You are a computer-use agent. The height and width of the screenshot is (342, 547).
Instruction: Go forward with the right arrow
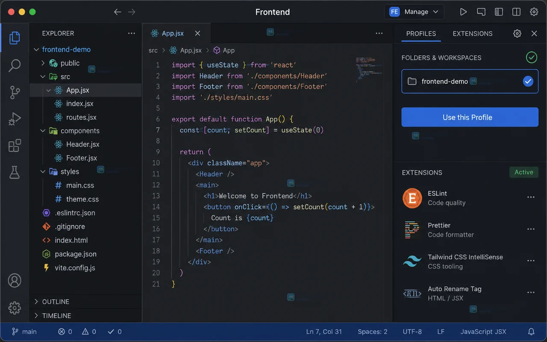point(132,12)
